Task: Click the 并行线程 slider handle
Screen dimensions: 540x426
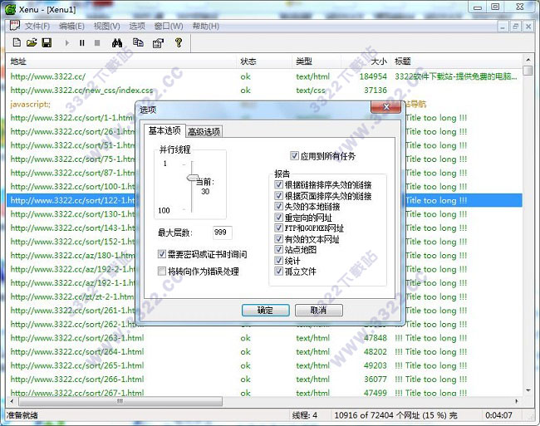Action: point(192,178)
